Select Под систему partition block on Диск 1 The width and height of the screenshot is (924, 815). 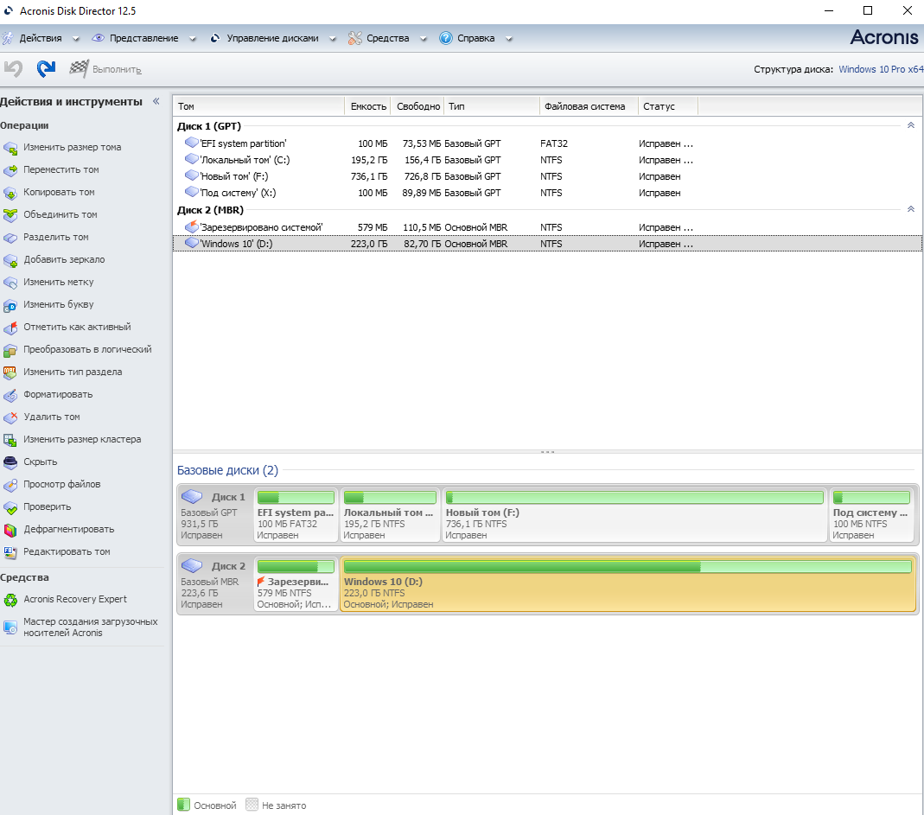pos(871,514)
